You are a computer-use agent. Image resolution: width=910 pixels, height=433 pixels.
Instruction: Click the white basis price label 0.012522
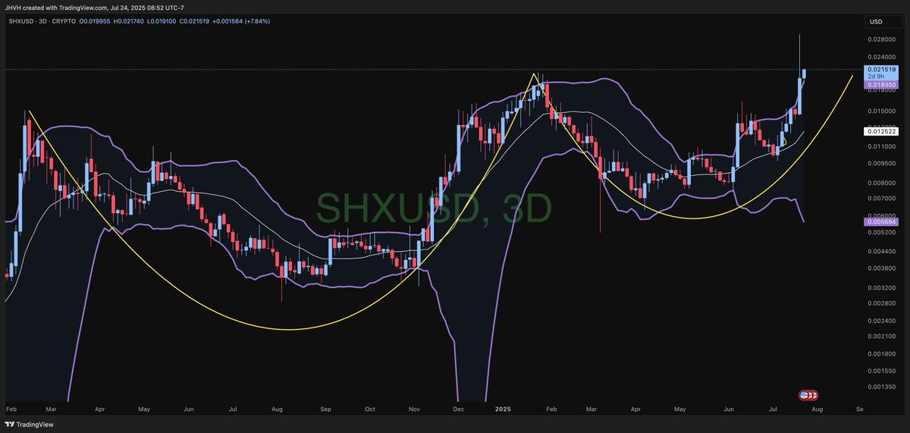coord(882,131)
